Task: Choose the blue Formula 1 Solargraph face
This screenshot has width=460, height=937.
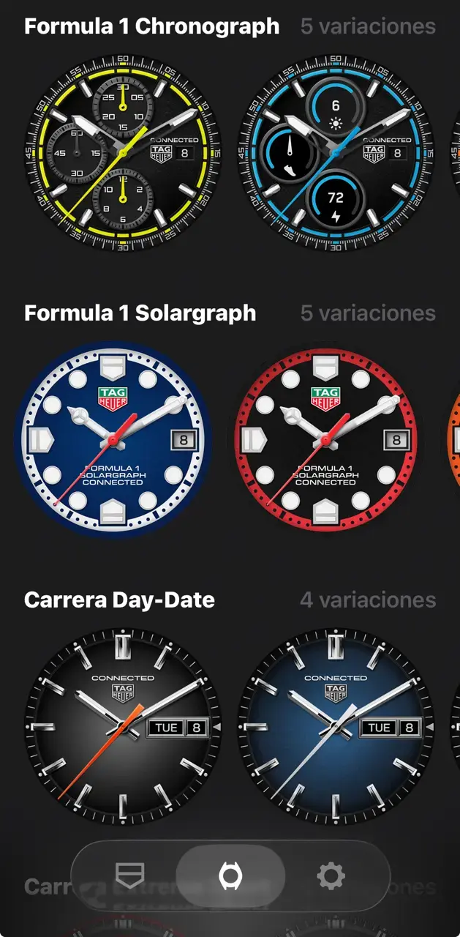Action: 113,439
